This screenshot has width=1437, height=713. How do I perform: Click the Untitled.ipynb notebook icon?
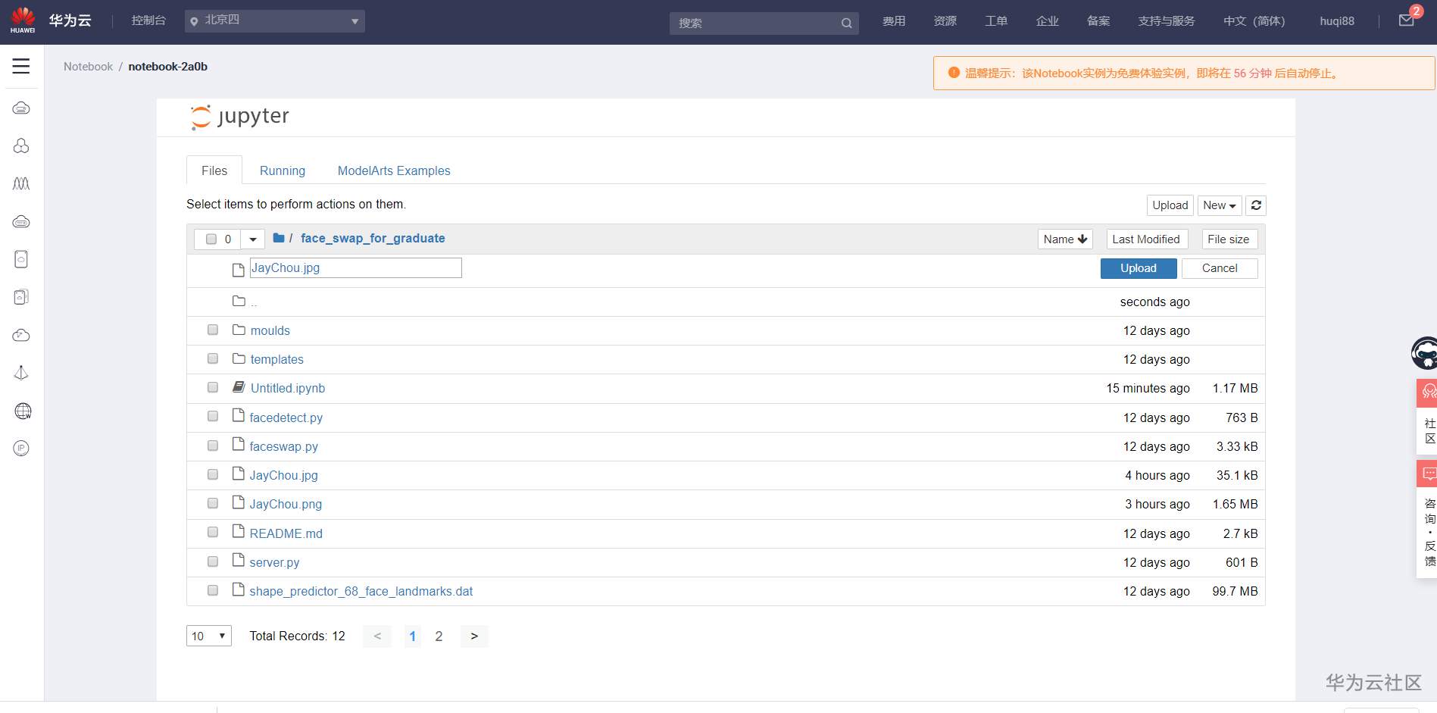[x=239, y=387]
